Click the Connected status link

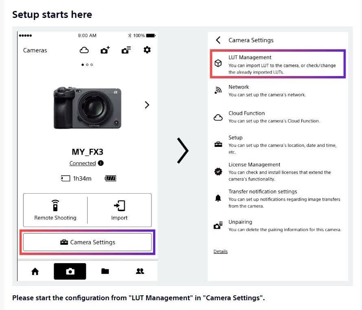(83, 163)
